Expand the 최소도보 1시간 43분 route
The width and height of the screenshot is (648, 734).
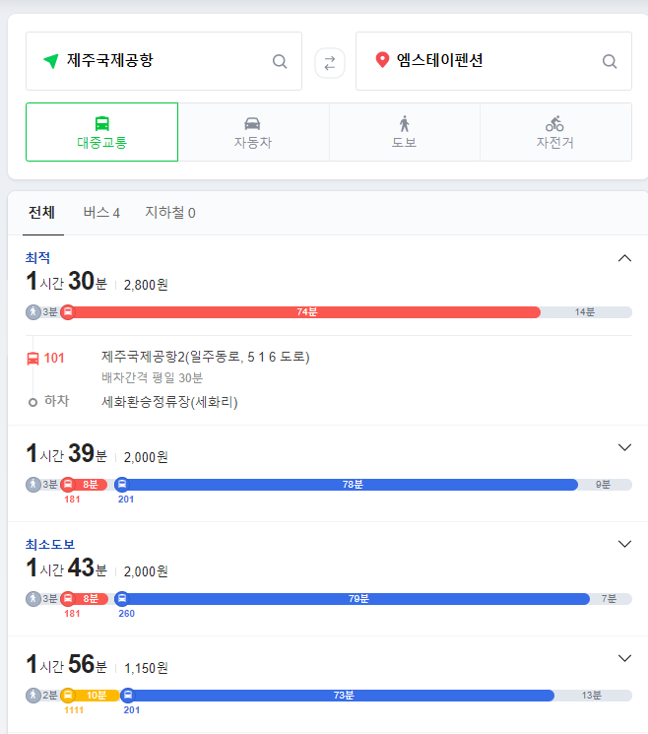tap(624, 544)
